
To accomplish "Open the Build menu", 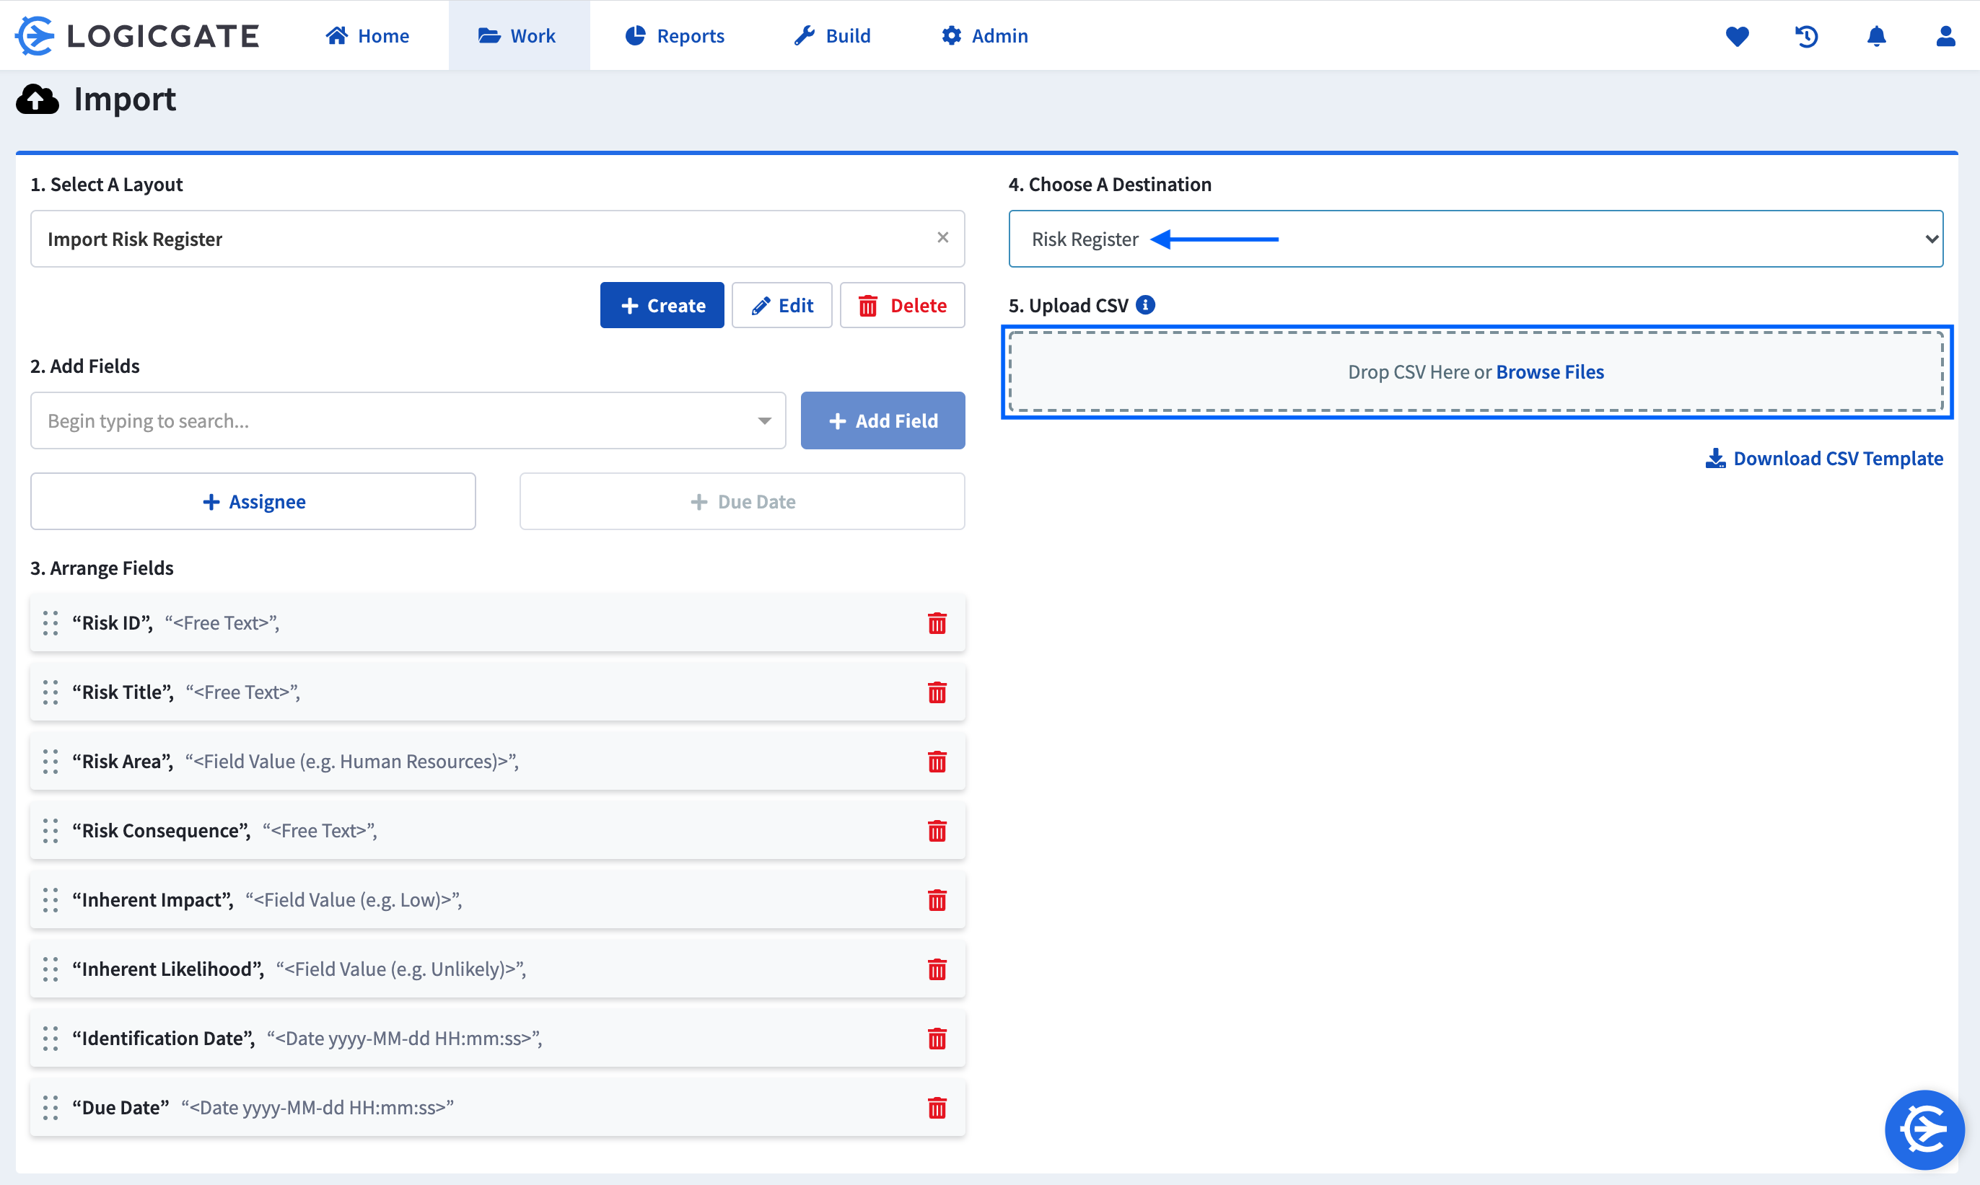I will pyautogui.click(x=832, y=35).
